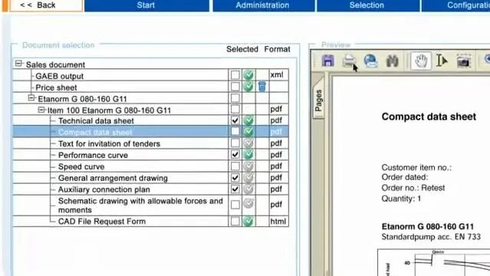Select Schematic drawing with allowable forces row
This screenshot has height=276, width=490.
tap(150, 205)
